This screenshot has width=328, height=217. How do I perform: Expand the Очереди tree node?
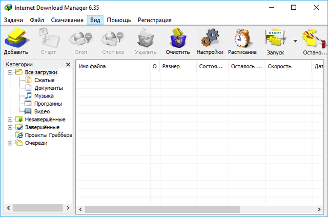10,143
